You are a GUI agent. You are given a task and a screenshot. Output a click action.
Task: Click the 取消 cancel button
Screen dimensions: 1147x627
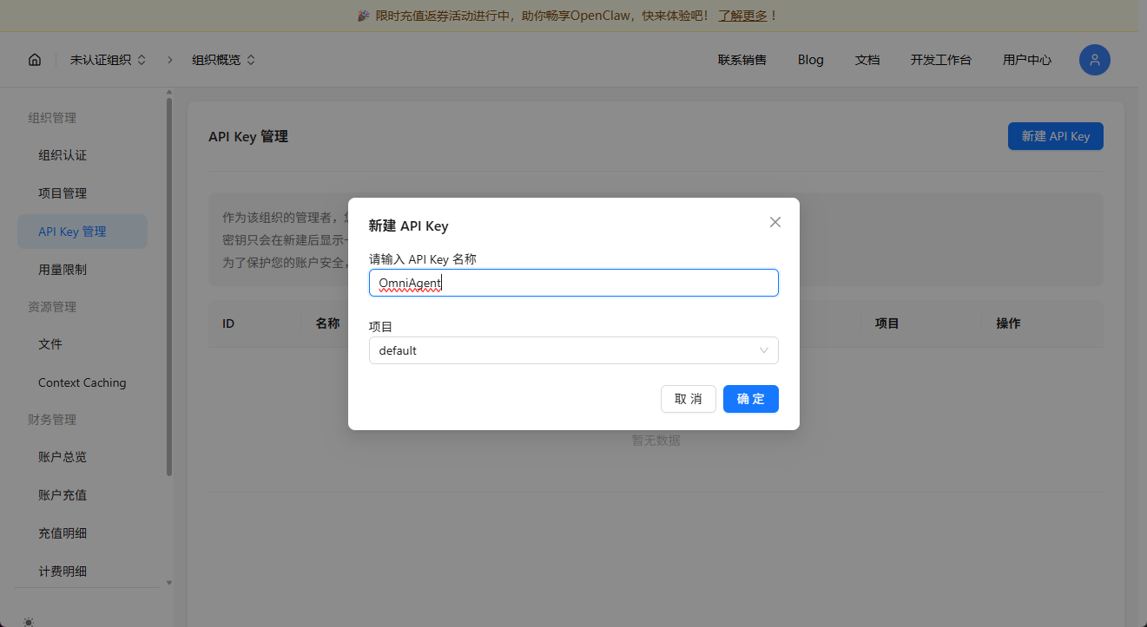pyautogui.click(x=688, y=399)
